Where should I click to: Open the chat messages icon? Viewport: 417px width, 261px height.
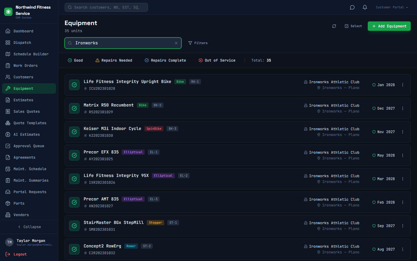pyautogui.click(x=352, y=7)
